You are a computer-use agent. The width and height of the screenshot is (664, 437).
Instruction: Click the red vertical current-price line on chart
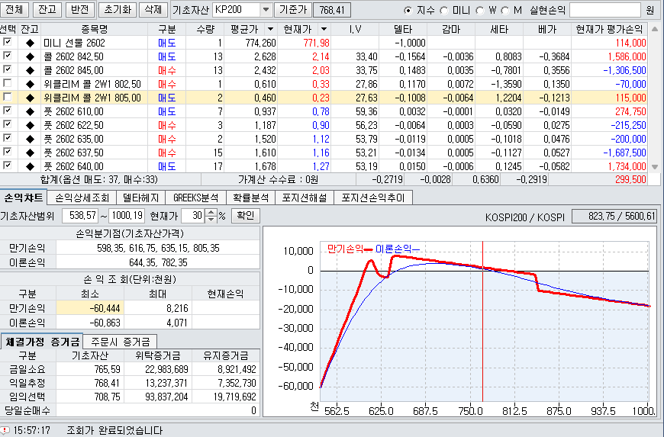(483, 322)
